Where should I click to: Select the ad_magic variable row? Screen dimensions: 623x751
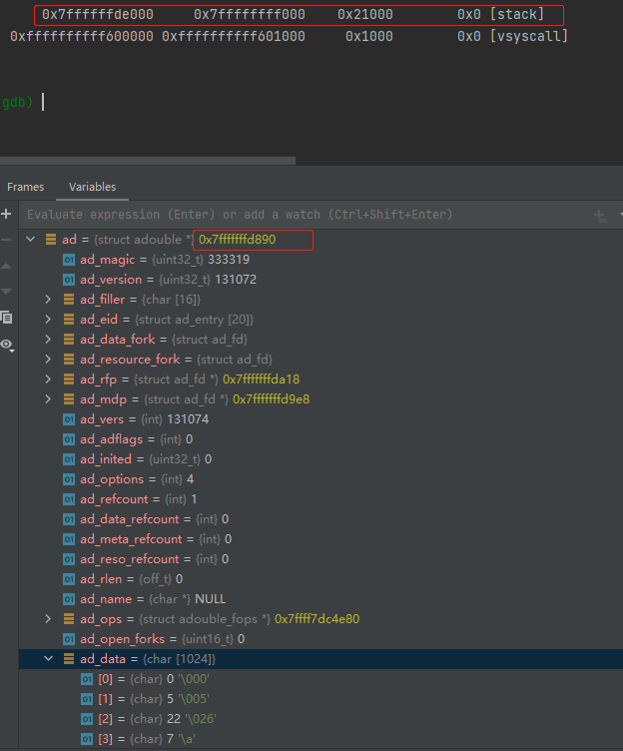point(320,260)
